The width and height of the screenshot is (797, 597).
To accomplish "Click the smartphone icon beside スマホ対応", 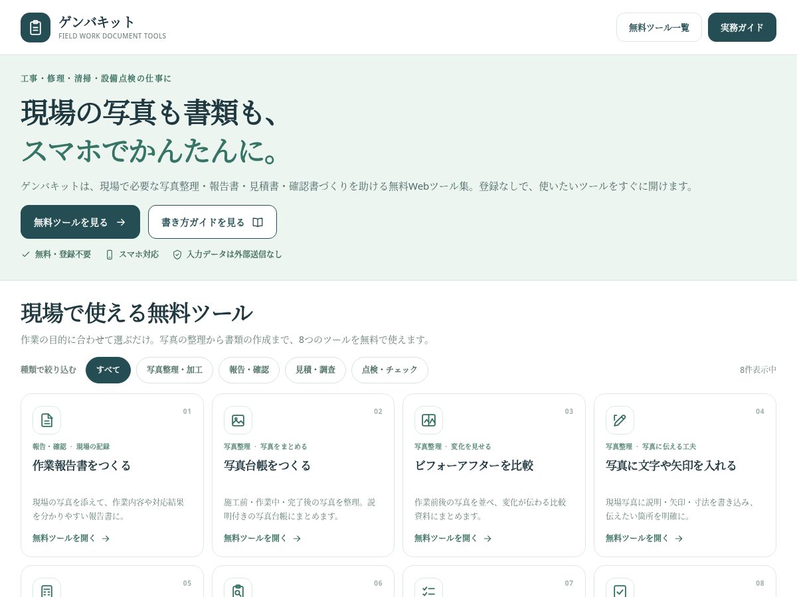I will [110, 254].
